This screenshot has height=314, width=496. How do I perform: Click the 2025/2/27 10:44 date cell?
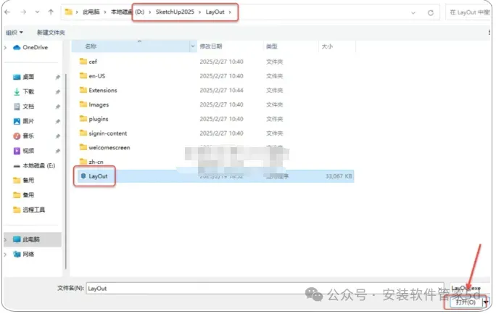(221, 90)
